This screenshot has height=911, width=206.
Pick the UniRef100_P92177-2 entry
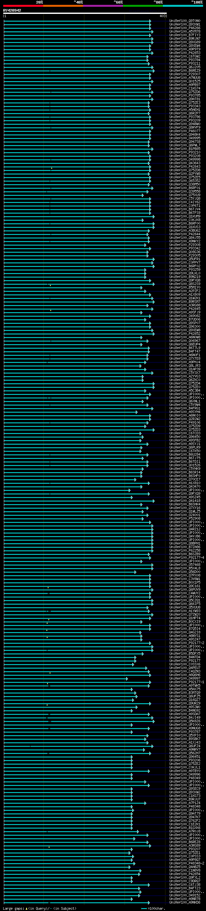[x=187, y=643]
